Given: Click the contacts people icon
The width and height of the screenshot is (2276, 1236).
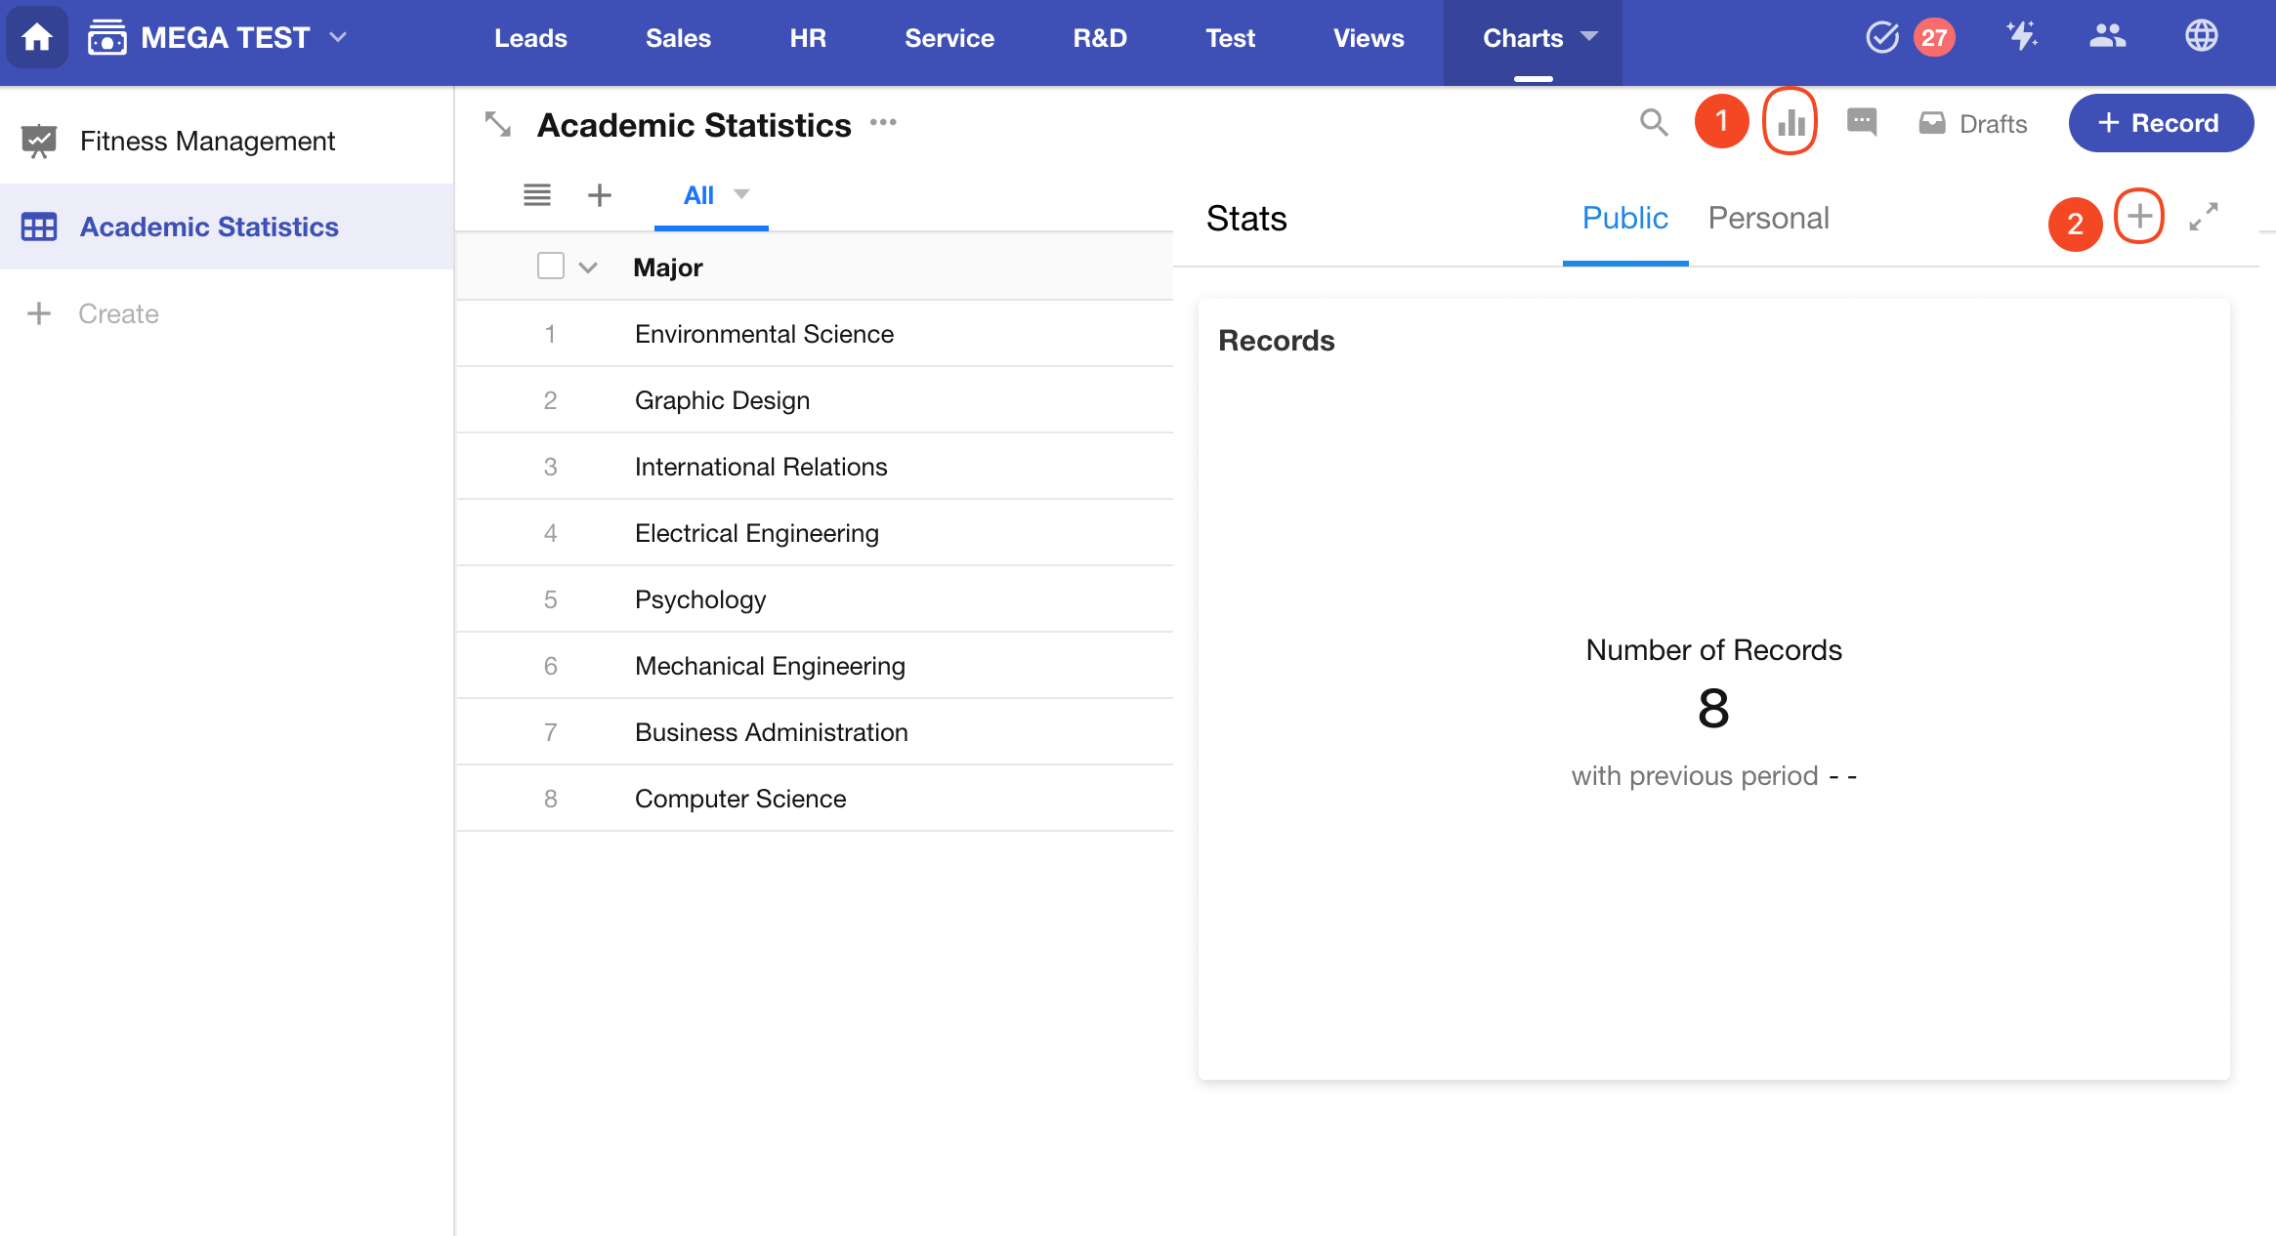Looking at the screenshot, I should coord(2107,37).
